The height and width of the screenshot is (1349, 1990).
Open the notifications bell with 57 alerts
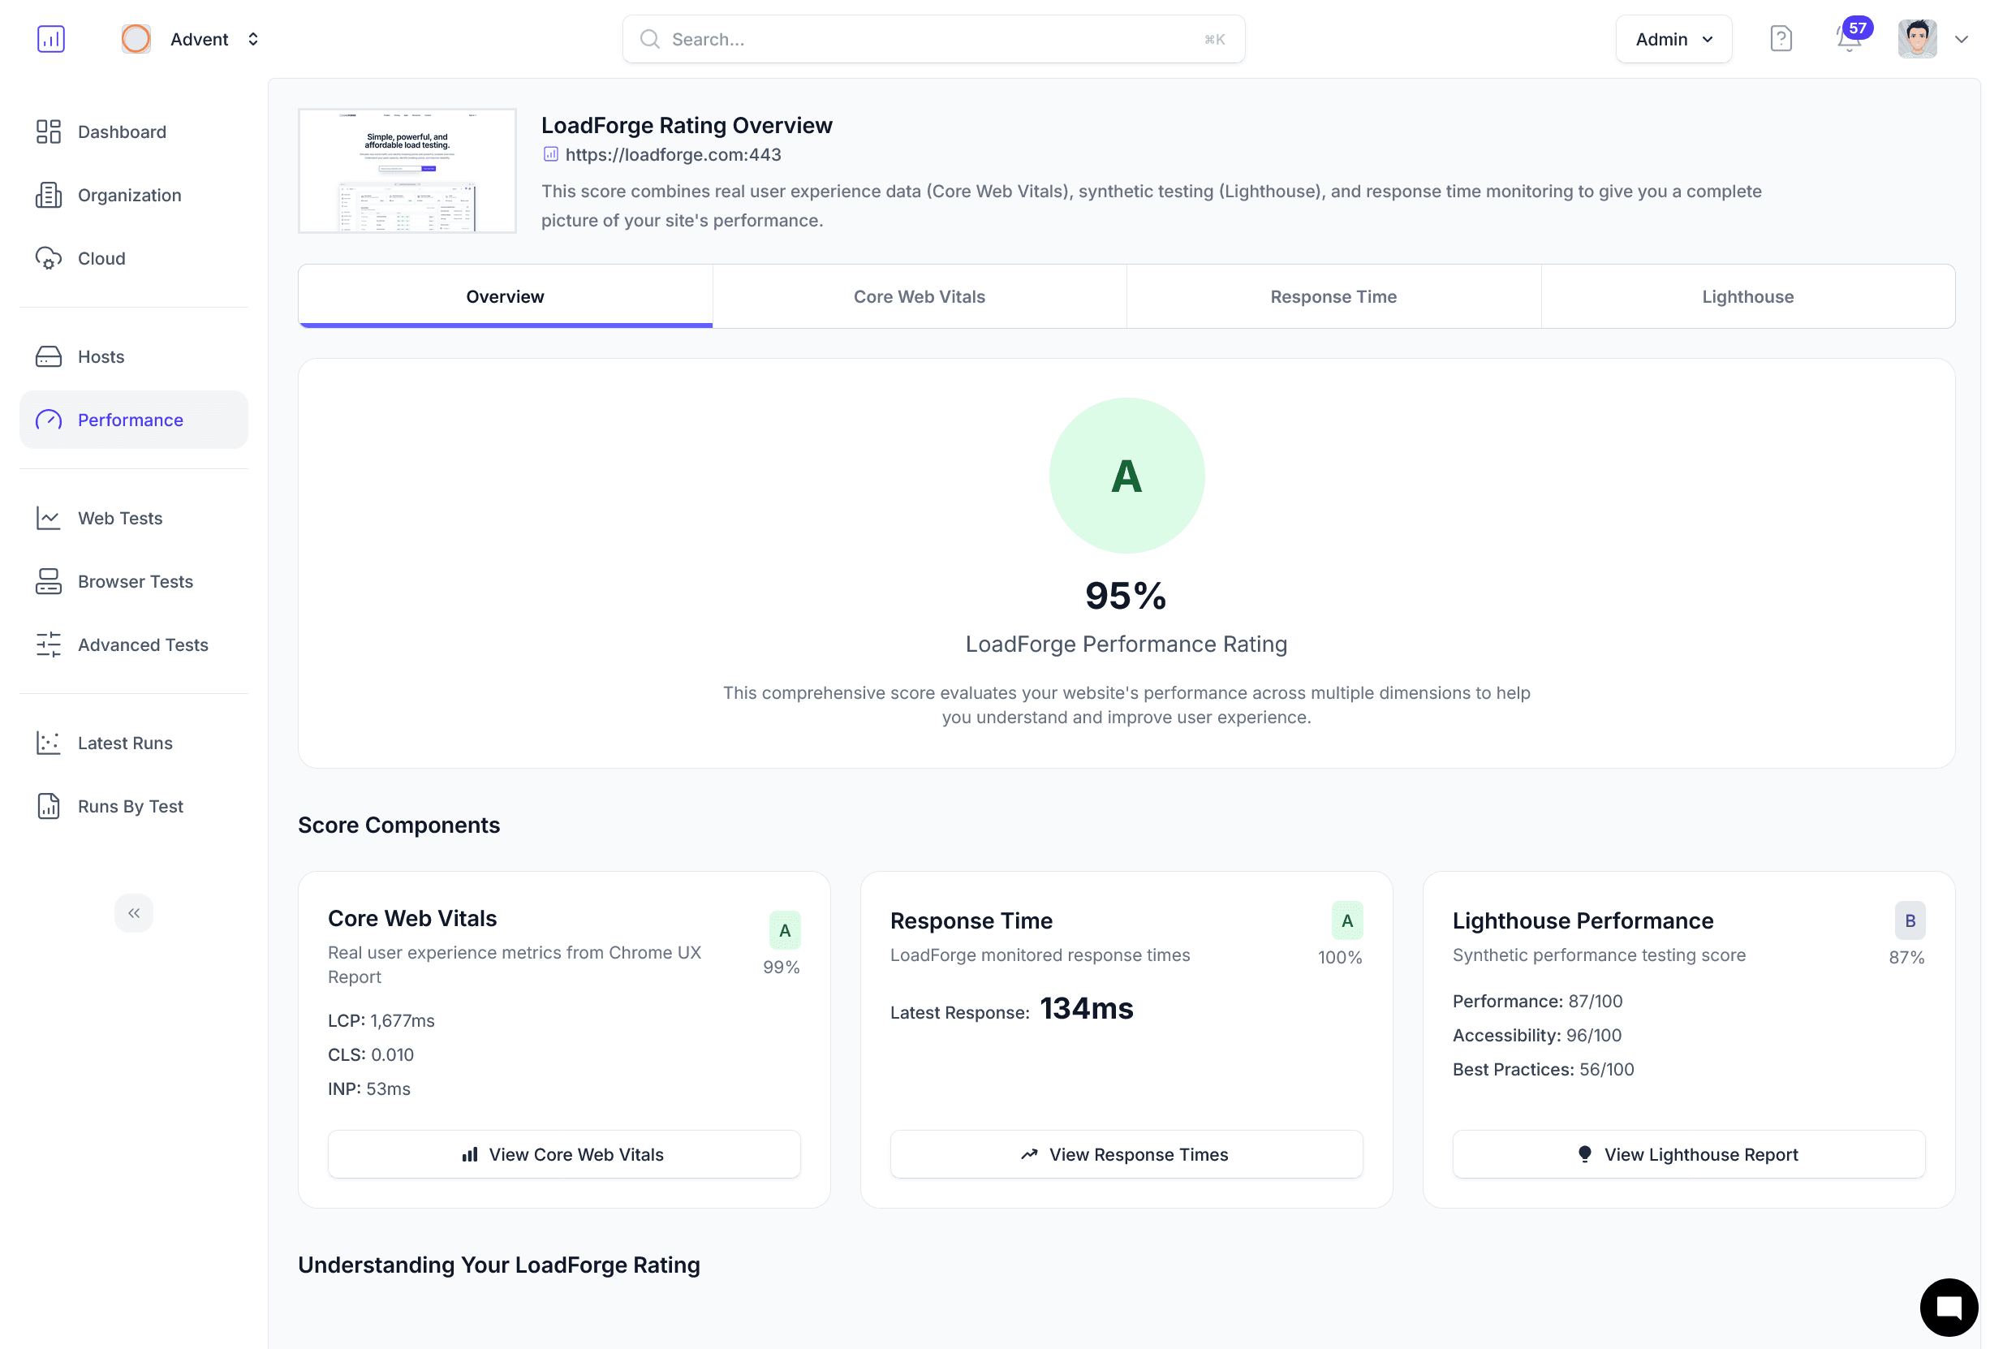pyautogui.click(x=1848, y=38)
